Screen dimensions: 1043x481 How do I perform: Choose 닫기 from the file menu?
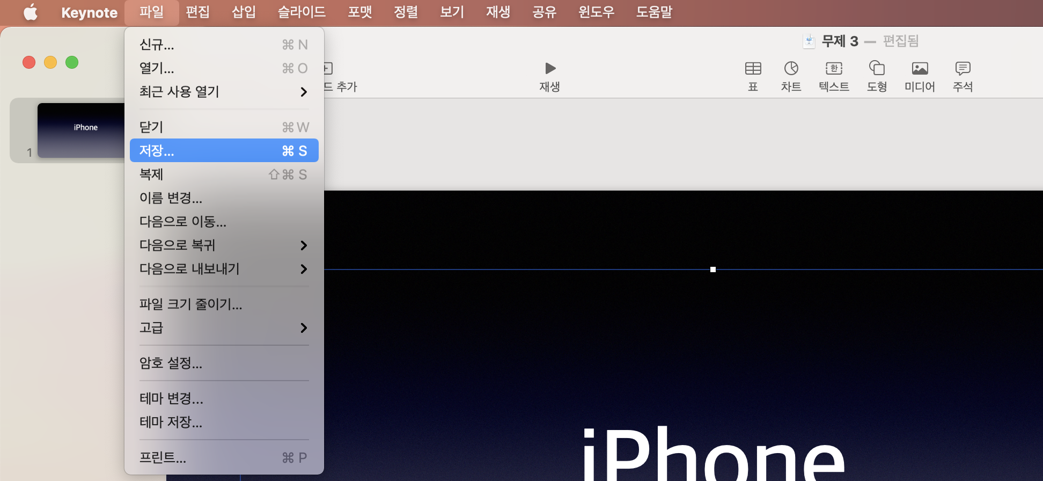(x=224, y=127)
